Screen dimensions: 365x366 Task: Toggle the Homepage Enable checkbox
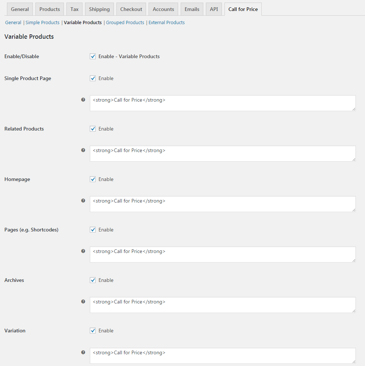click(93, 179)
